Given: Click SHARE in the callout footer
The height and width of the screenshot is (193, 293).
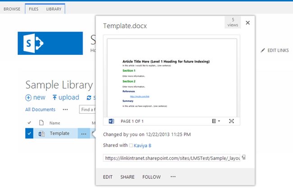Looking at the screenshot, I should (x=127, y=177).
